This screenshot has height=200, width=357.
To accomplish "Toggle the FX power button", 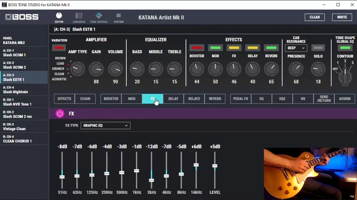I will coord(60,113).
